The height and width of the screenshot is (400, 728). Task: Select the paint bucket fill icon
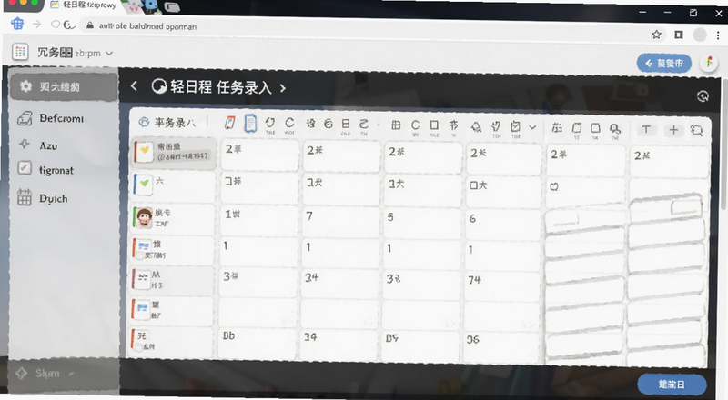[x=476, y=126]
